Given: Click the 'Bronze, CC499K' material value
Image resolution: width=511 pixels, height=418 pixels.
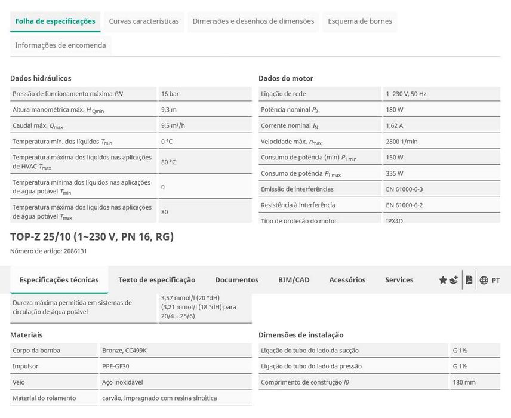Looking at the screenshot, I should pyautogui.click(x=124, y=351).
